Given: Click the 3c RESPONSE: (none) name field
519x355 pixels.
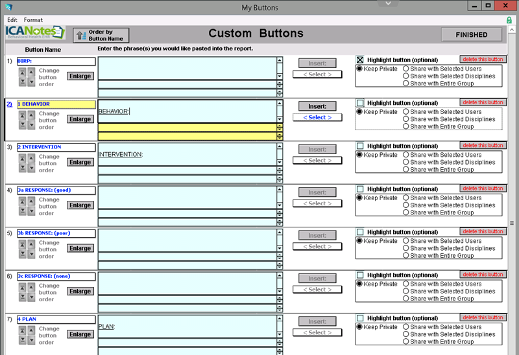Looking at the screenshot, I should point(56,277).
